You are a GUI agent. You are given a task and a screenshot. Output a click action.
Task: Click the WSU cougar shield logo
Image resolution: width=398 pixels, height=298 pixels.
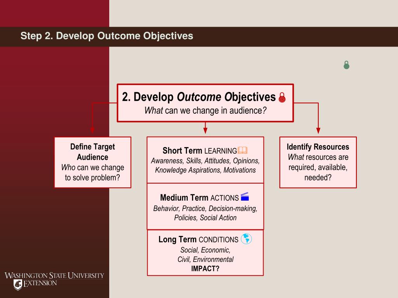point(18,284)
